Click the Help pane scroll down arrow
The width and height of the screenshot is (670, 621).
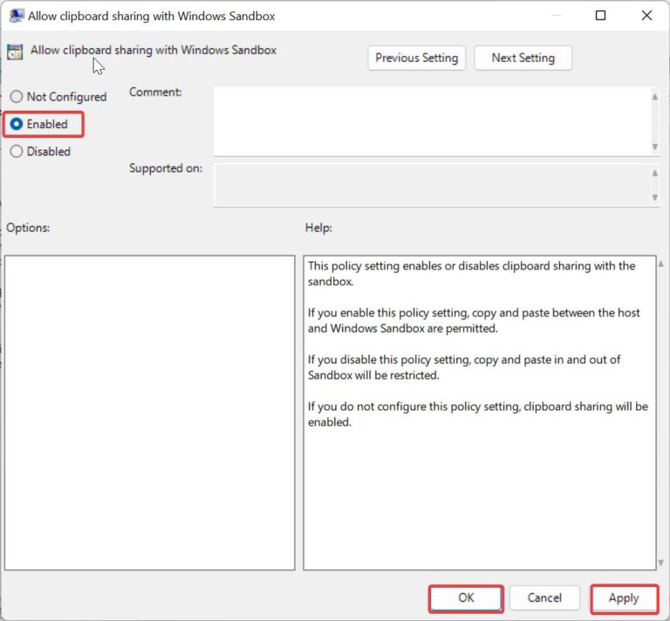[x=661, y=563]
